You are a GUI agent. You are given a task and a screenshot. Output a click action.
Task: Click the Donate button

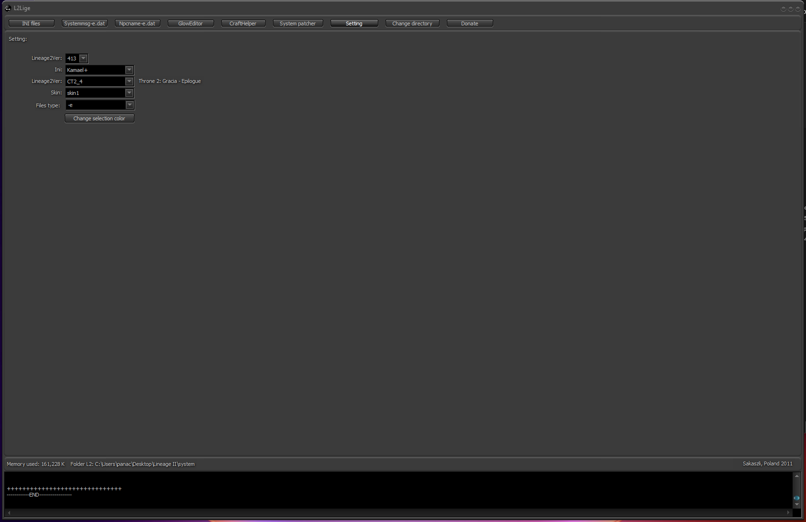469,23
